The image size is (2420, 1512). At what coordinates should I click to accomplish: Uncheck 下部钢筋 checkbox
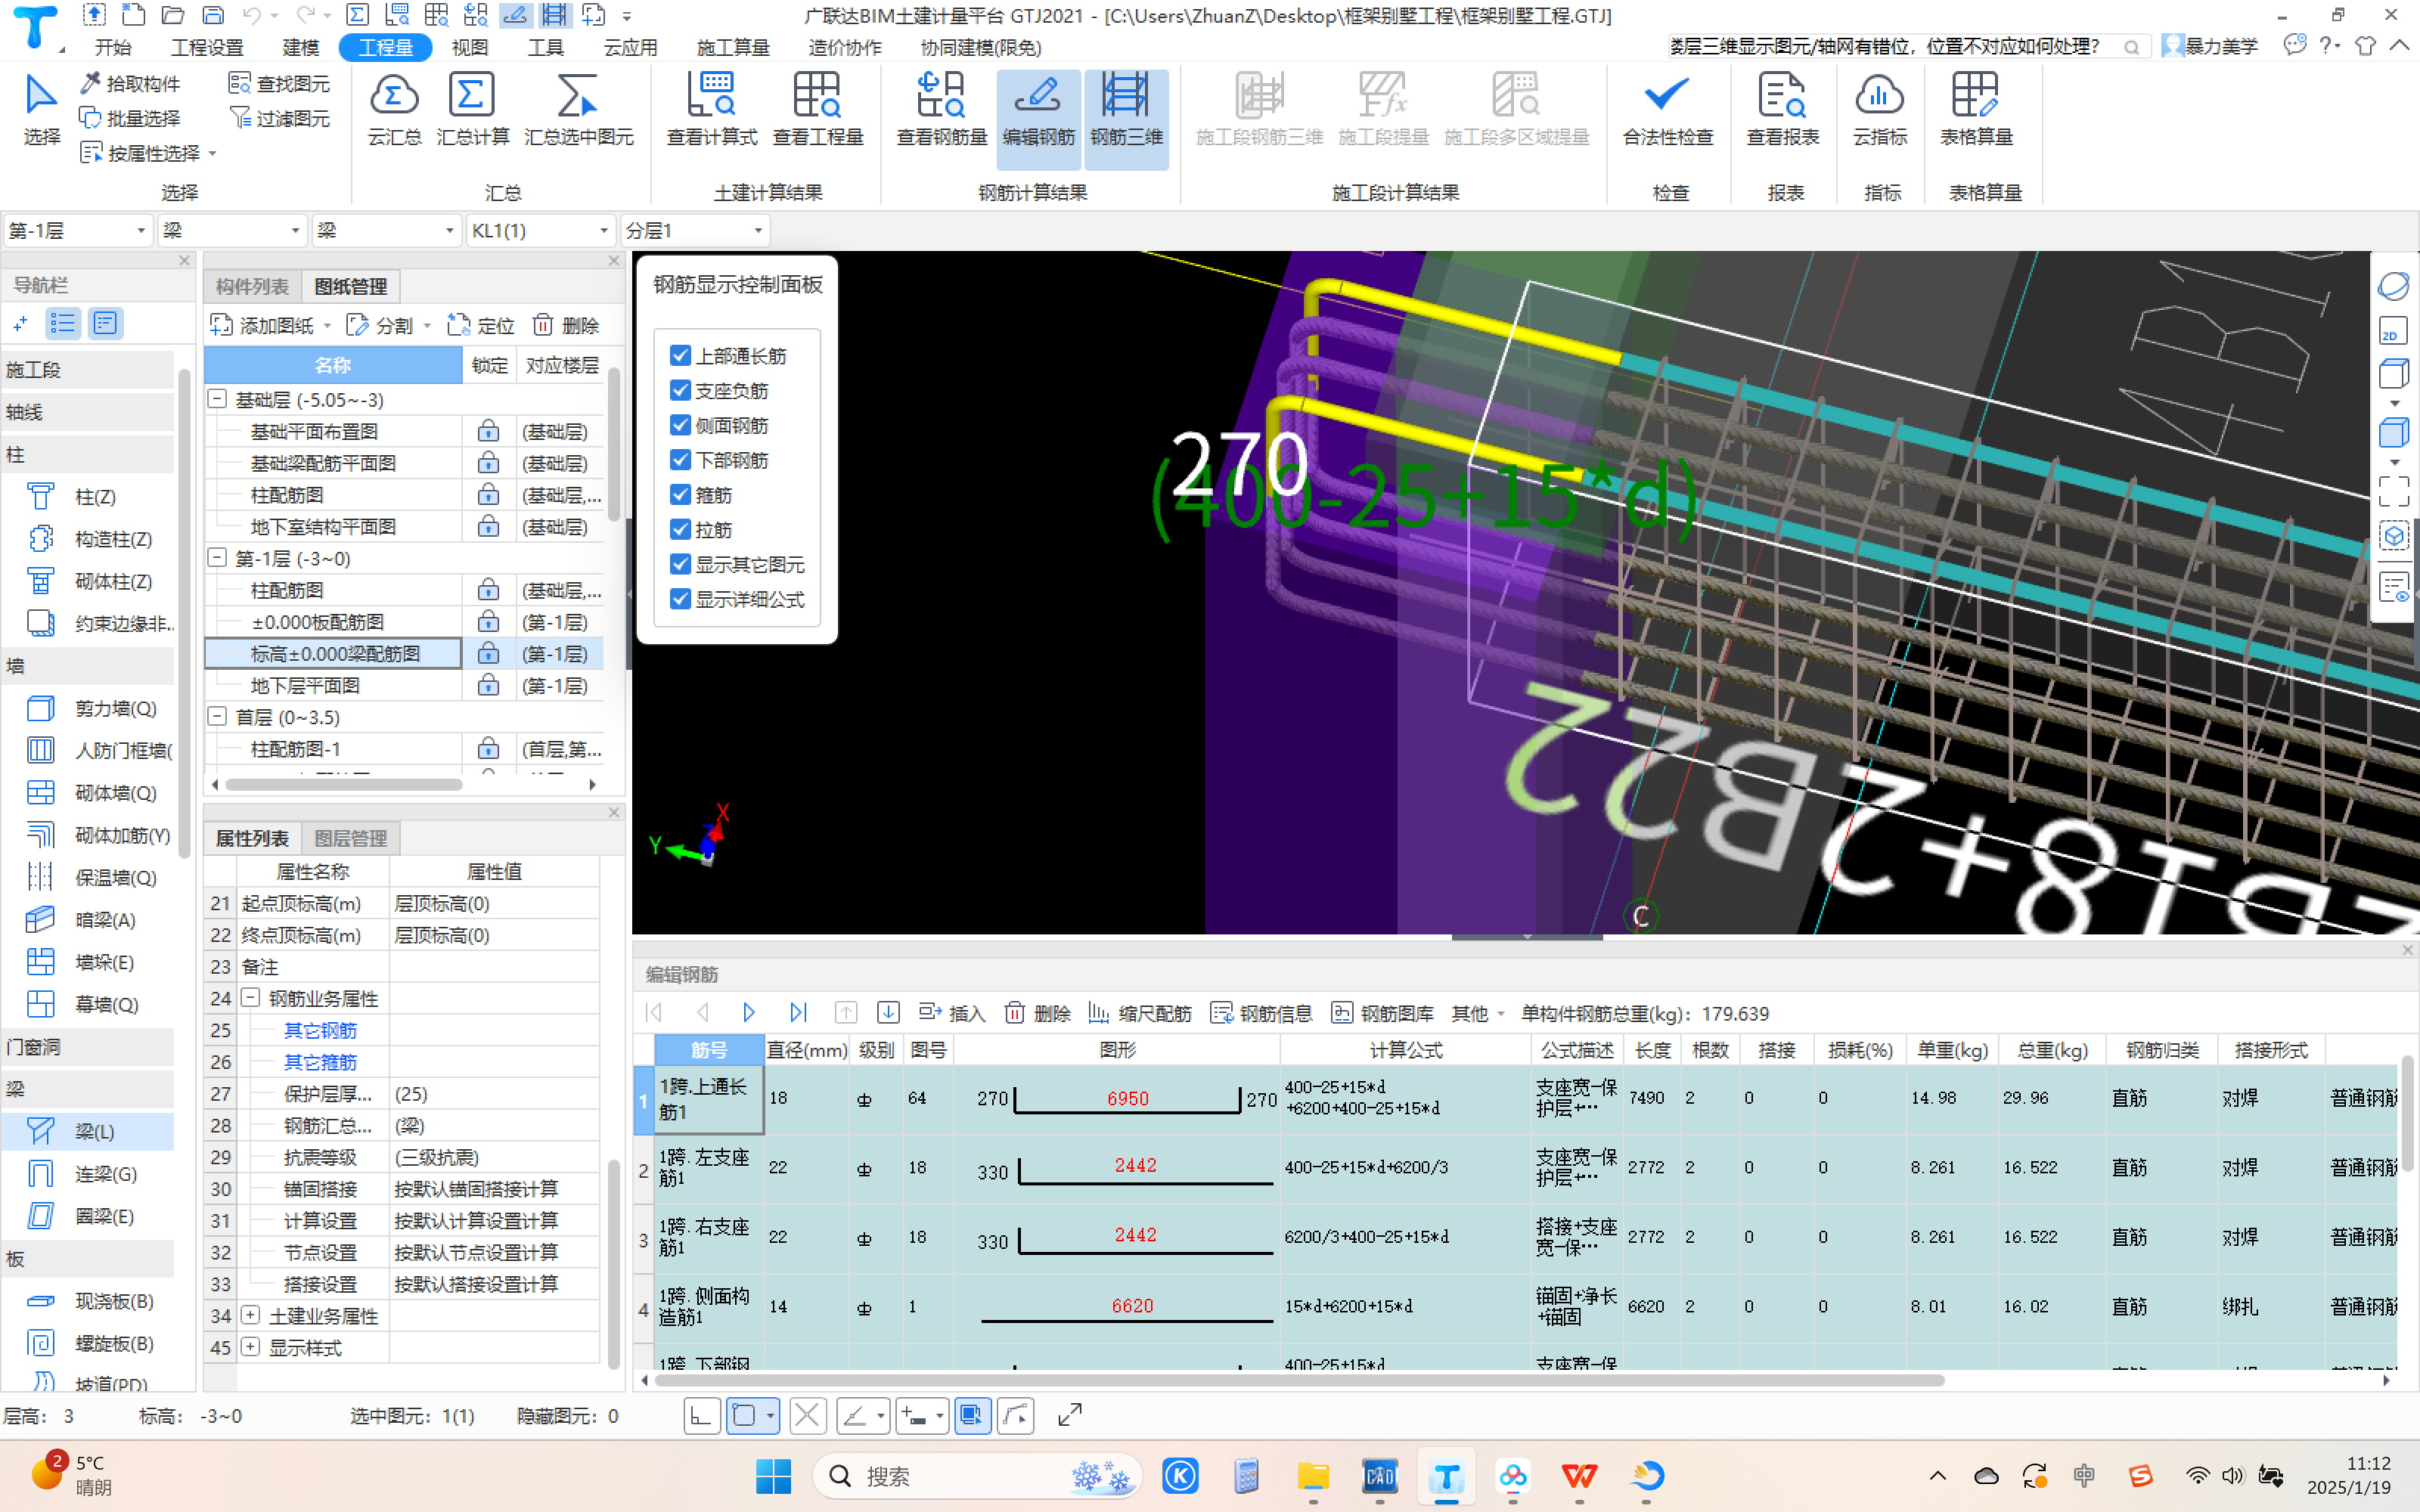coord(680,460)
